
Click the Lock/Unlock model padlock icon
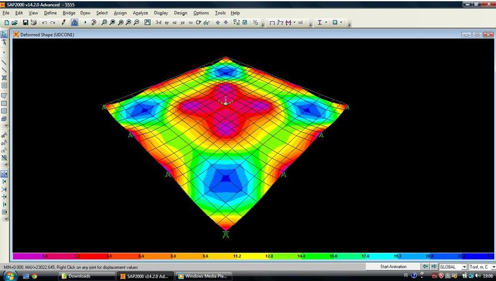click(x=74, y=22)
